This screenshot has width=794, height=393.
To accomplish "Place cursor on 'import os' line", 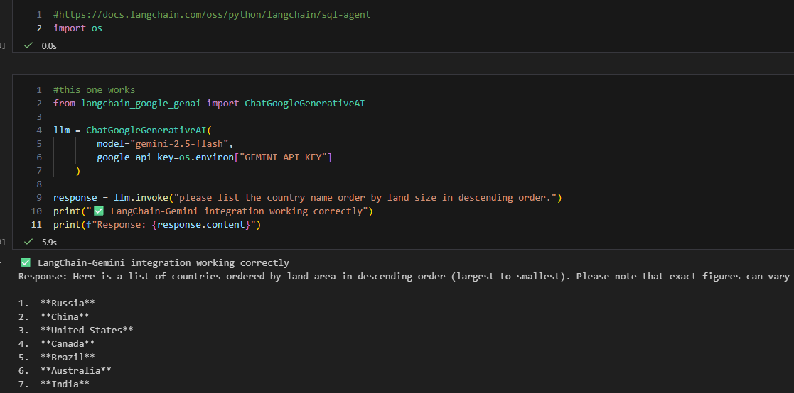I will 78,28.
